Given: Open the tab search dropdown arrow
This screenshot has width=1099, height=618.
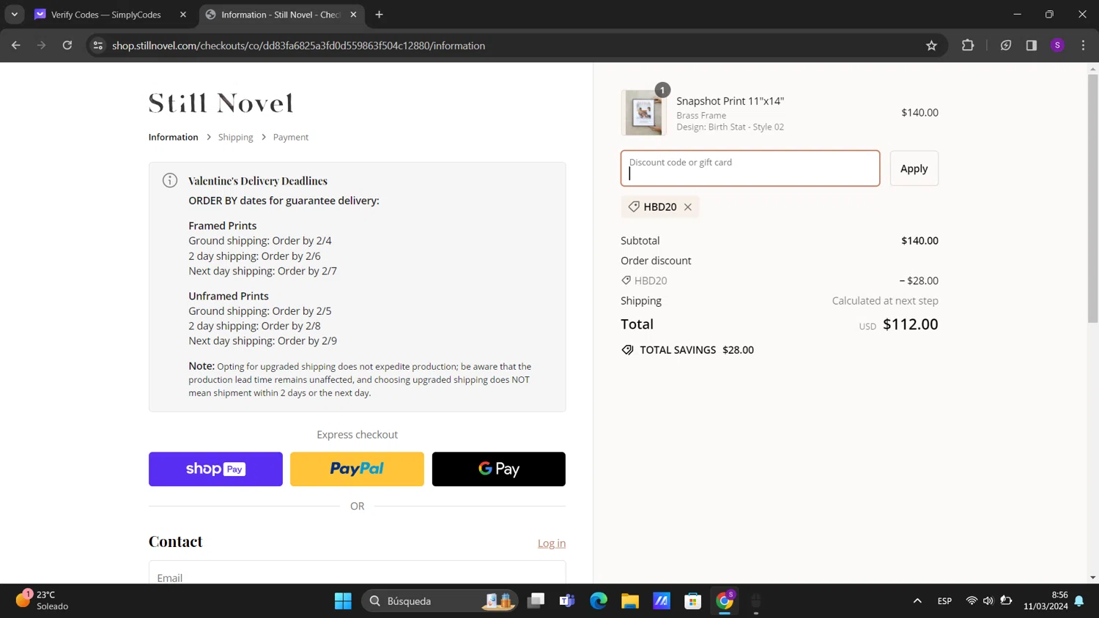Looking at the screenshot, I should click(15, 15).
